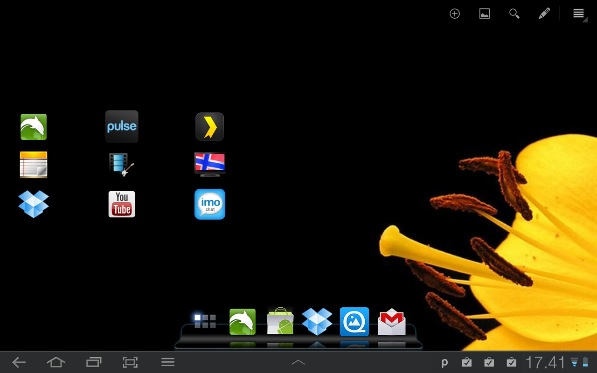This screenshot has width=597, height=373.
Task: Open the yellow notepad app
Action: 34,165
